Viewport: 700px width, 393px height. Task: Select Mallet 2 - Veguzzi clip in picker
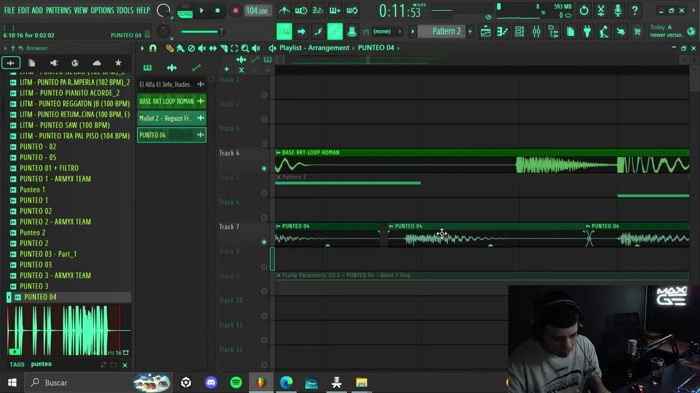172,118
